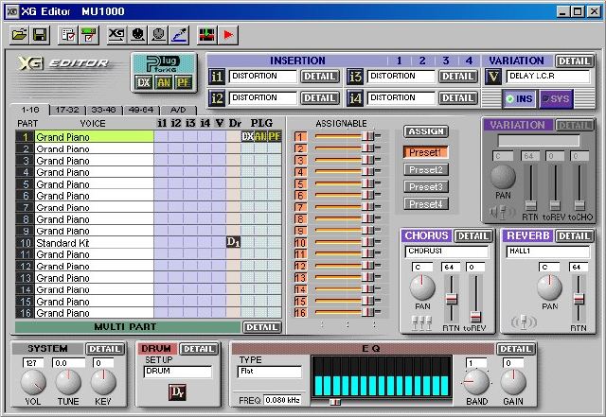
Task: Click the system VOL knob
Action: (x=33, y=382)
